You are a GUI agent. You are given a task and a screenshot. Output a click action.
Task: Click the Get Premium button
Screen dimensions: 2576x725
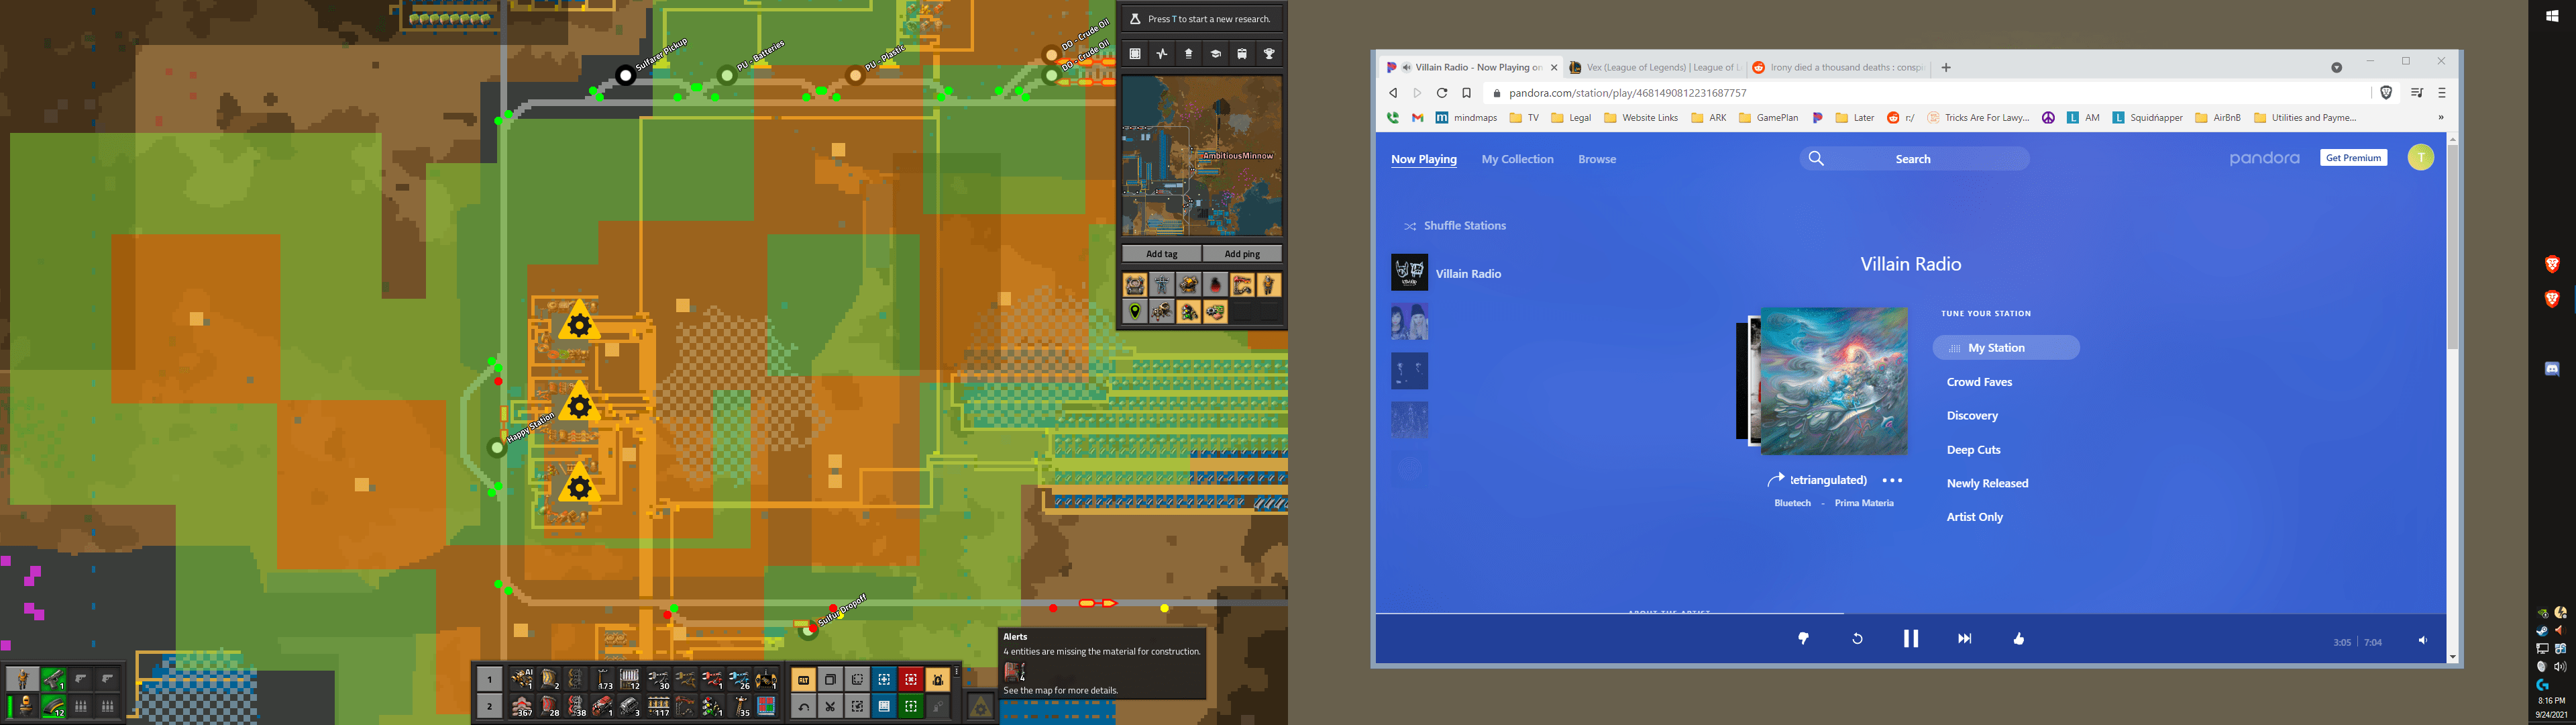[2352, 157]
